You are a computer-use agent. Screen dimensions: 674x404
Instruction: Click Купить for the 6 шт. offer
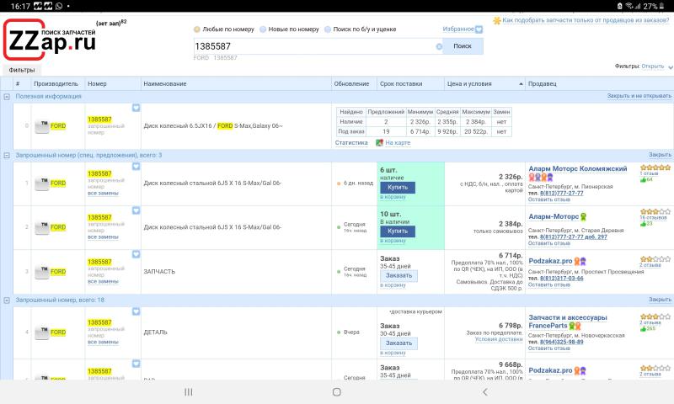(x=398, y=188)
